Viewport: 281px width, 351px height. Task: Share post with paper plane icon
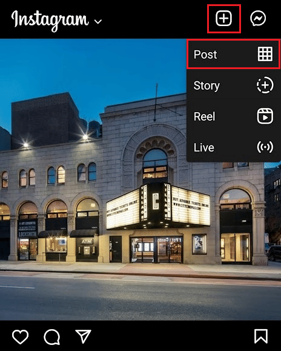83,336
